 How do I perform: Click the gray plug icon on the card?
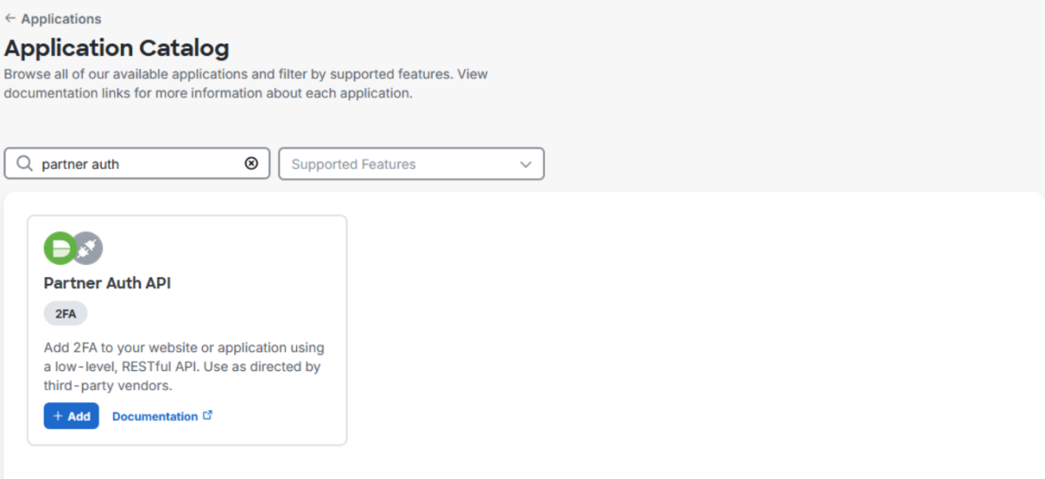pyautogui.click(x=87, y=249)
